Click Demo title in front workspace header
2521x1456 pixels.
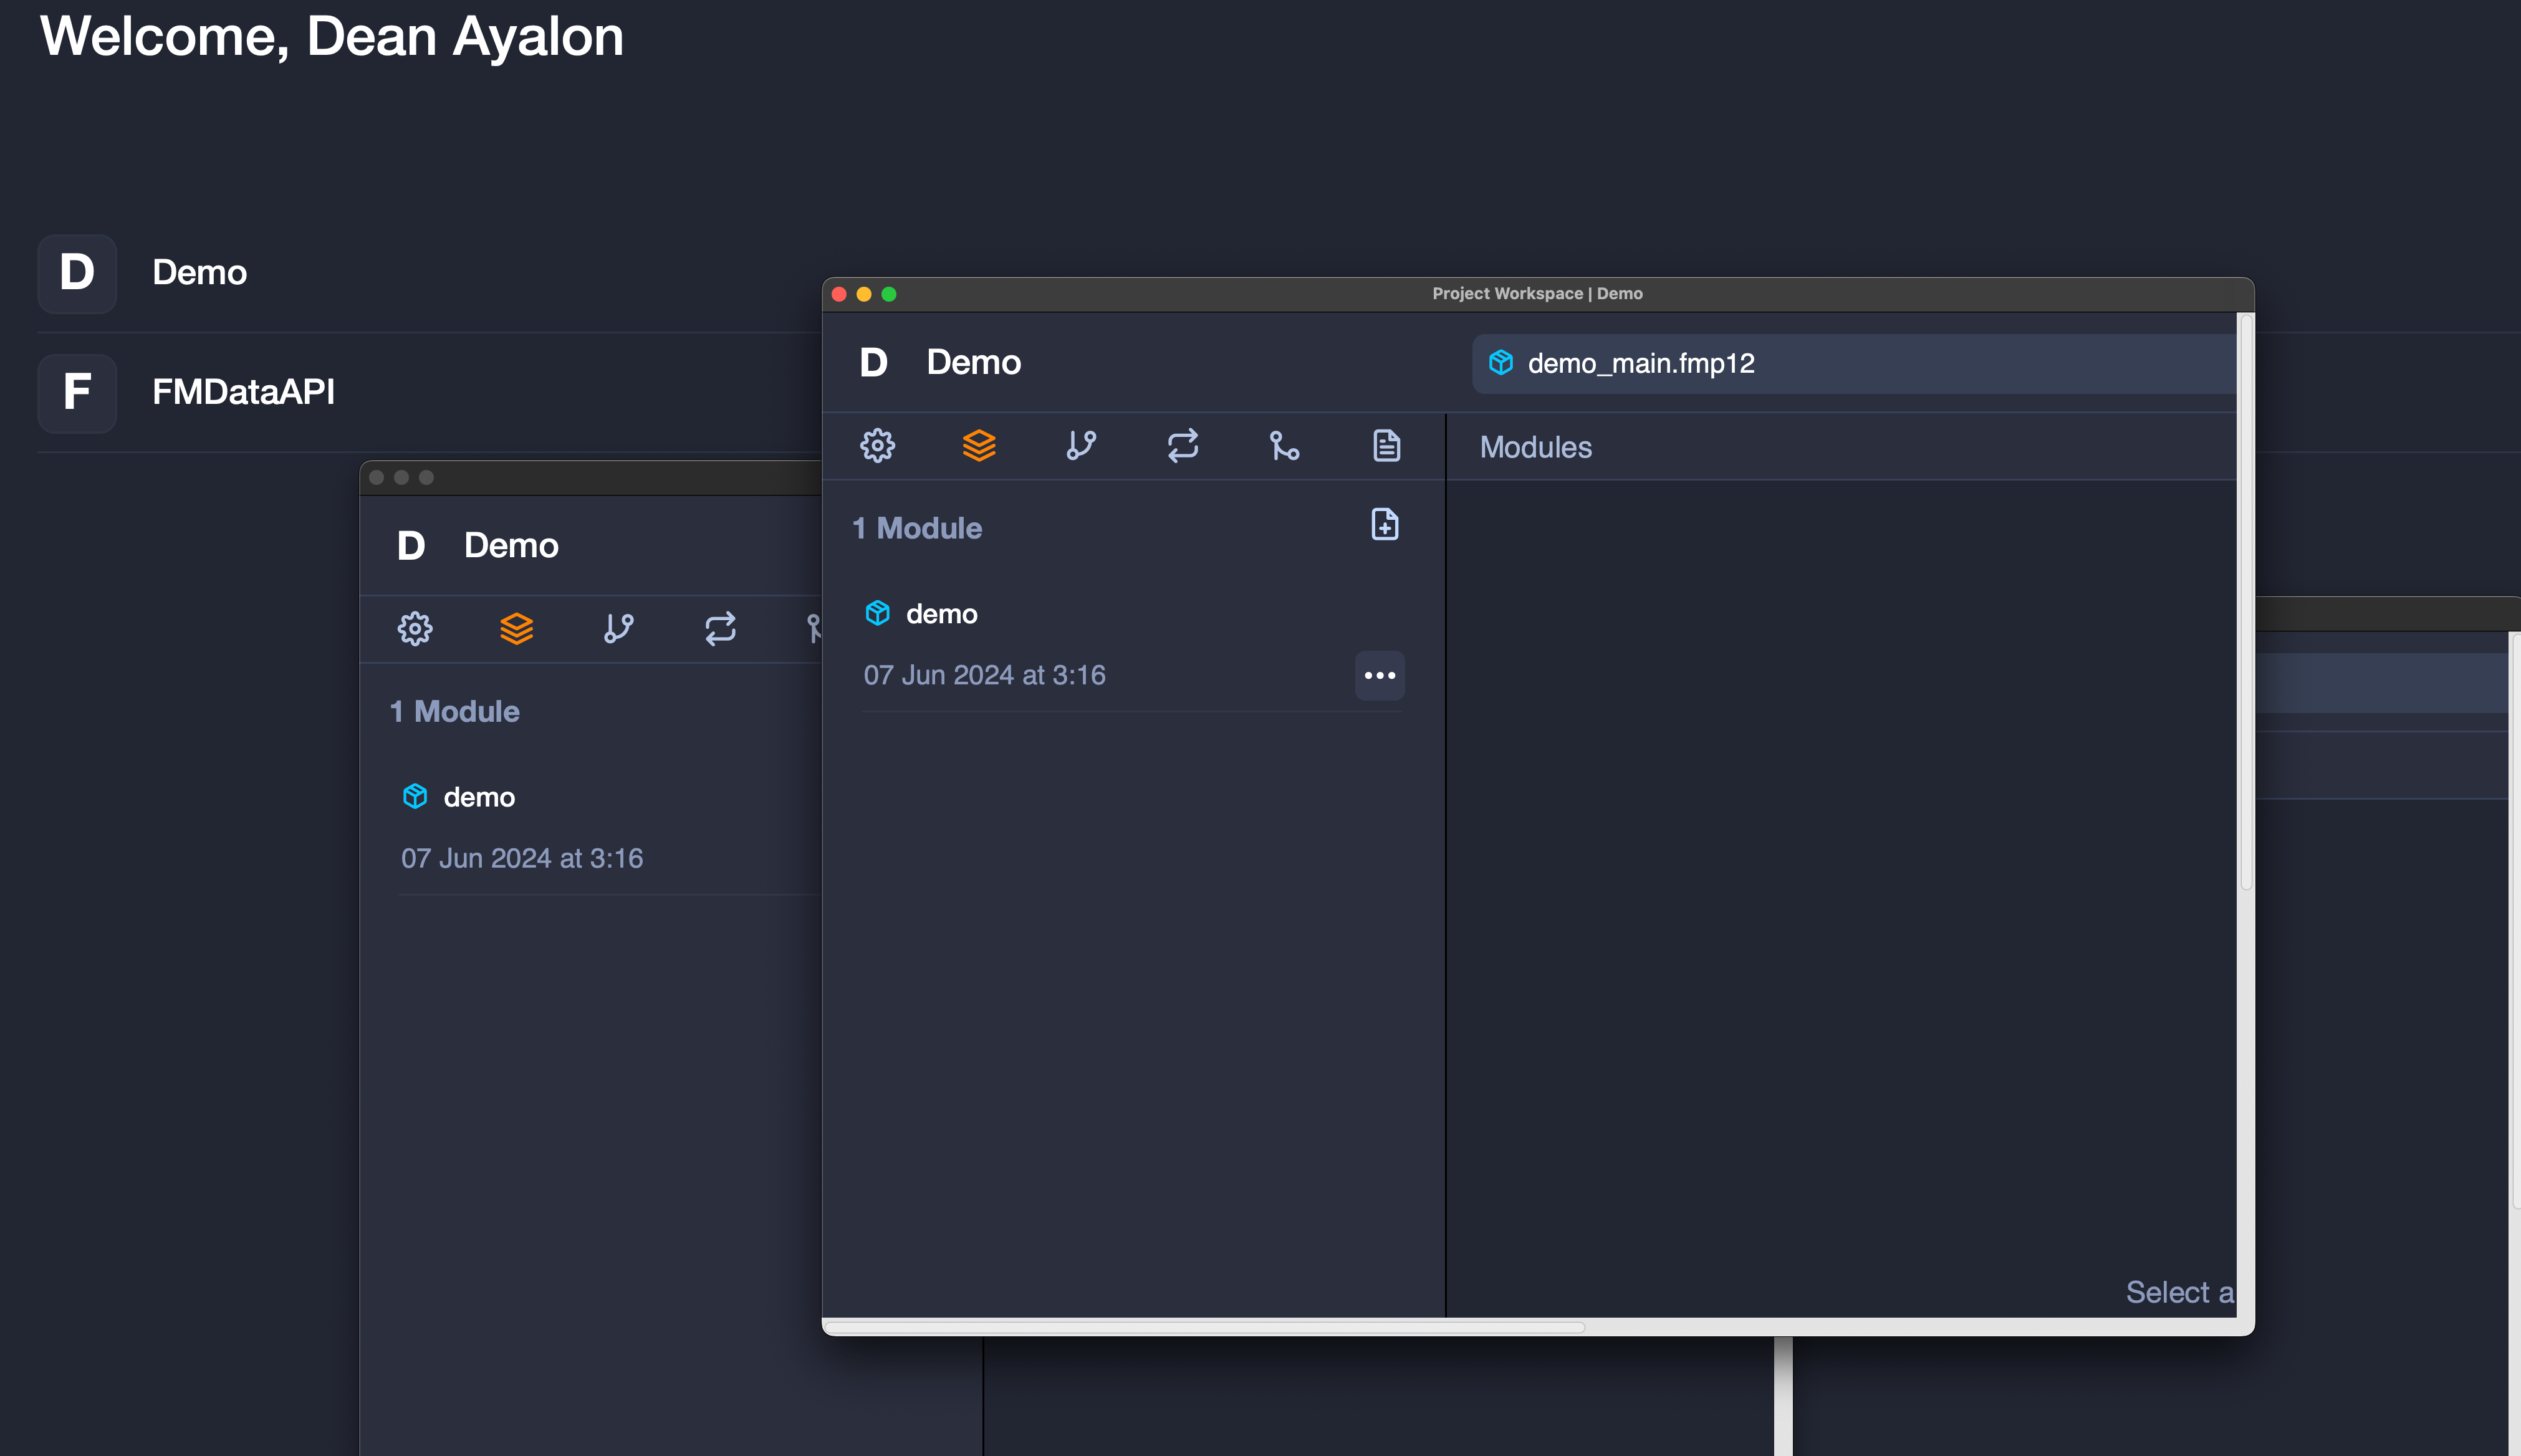(x=973, y=363)
